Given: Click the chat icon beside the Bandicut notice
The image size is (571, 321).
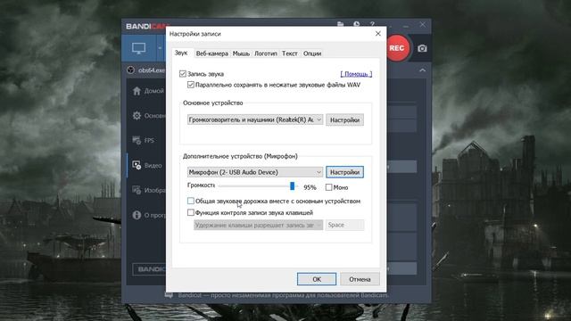Looking at the screenshot, I should click(169, 295).
